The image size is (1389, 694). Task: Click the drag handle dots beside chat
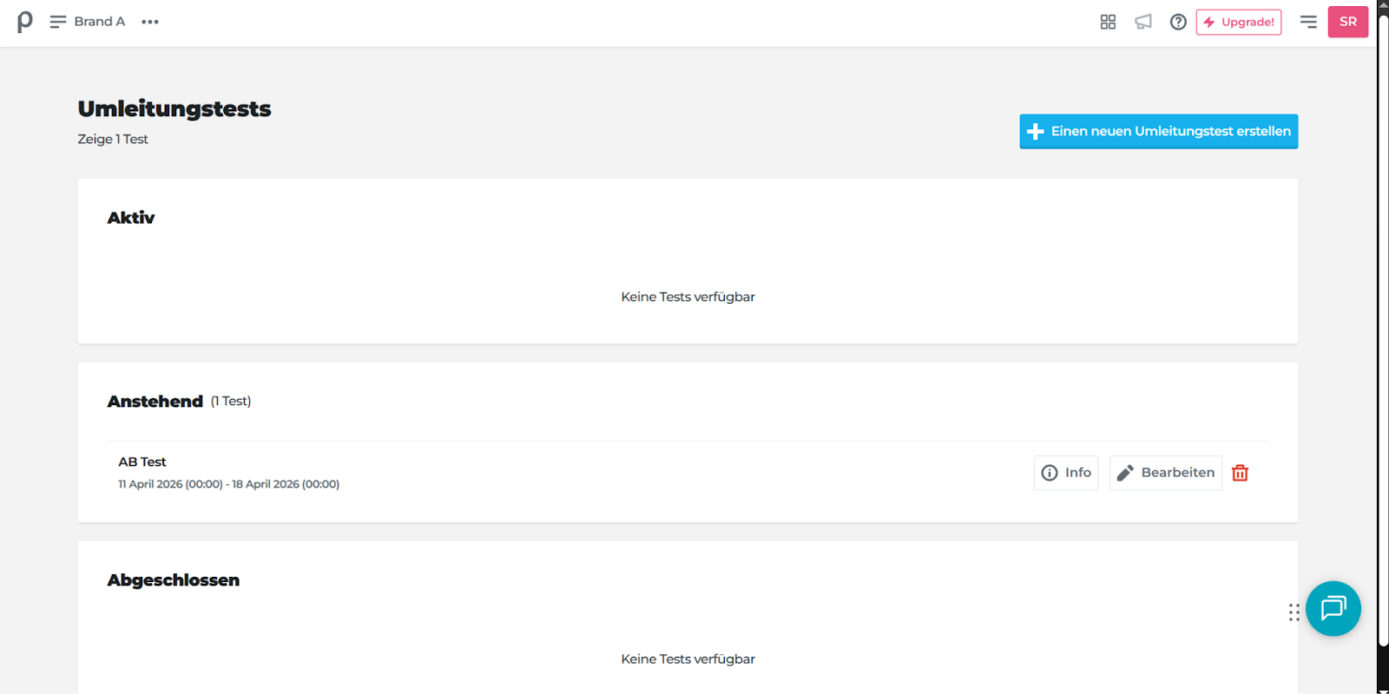(x=1294, y=612)
